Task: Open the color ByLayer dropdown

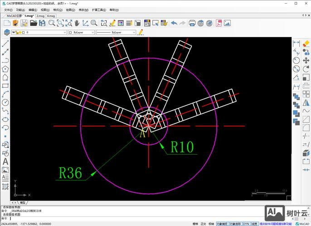Action: 92,33
